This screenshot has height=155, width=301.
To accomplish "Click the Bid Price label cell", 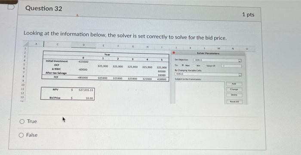I will tap(55, 98).
